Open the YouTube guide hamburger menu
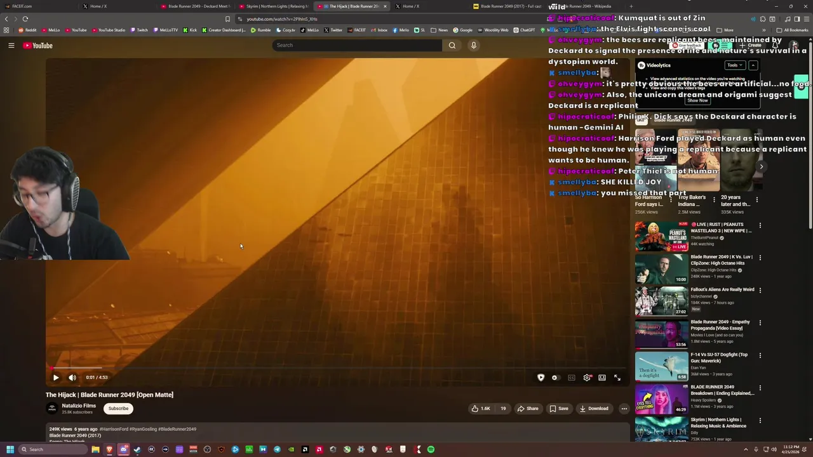This screenshot has height=457, width=813. [x=11, y=45]
